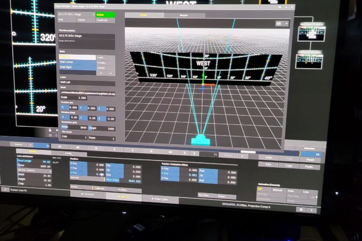Click the wrench Toolset icon
The width and height of the screenshot is (362, 241).
tap(5, 189)
